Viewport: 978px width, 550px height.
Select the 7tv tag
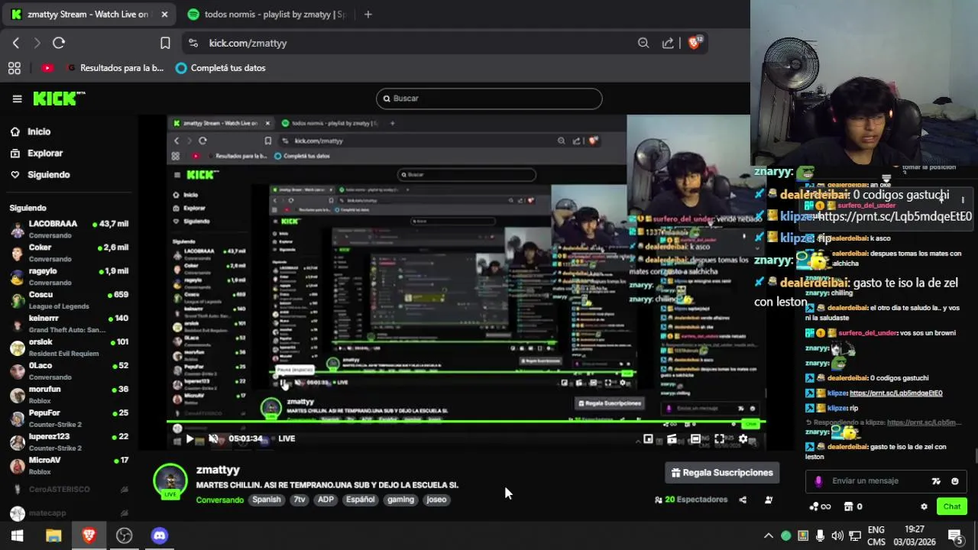tap(300, 500)
